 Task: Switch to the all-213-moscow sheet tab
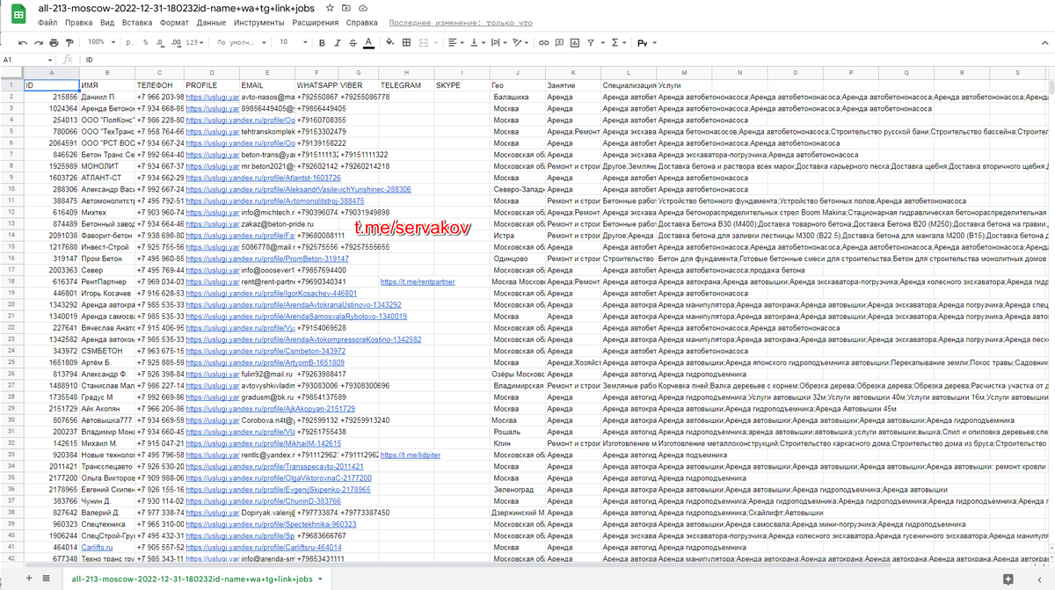(x=195, y=579)
